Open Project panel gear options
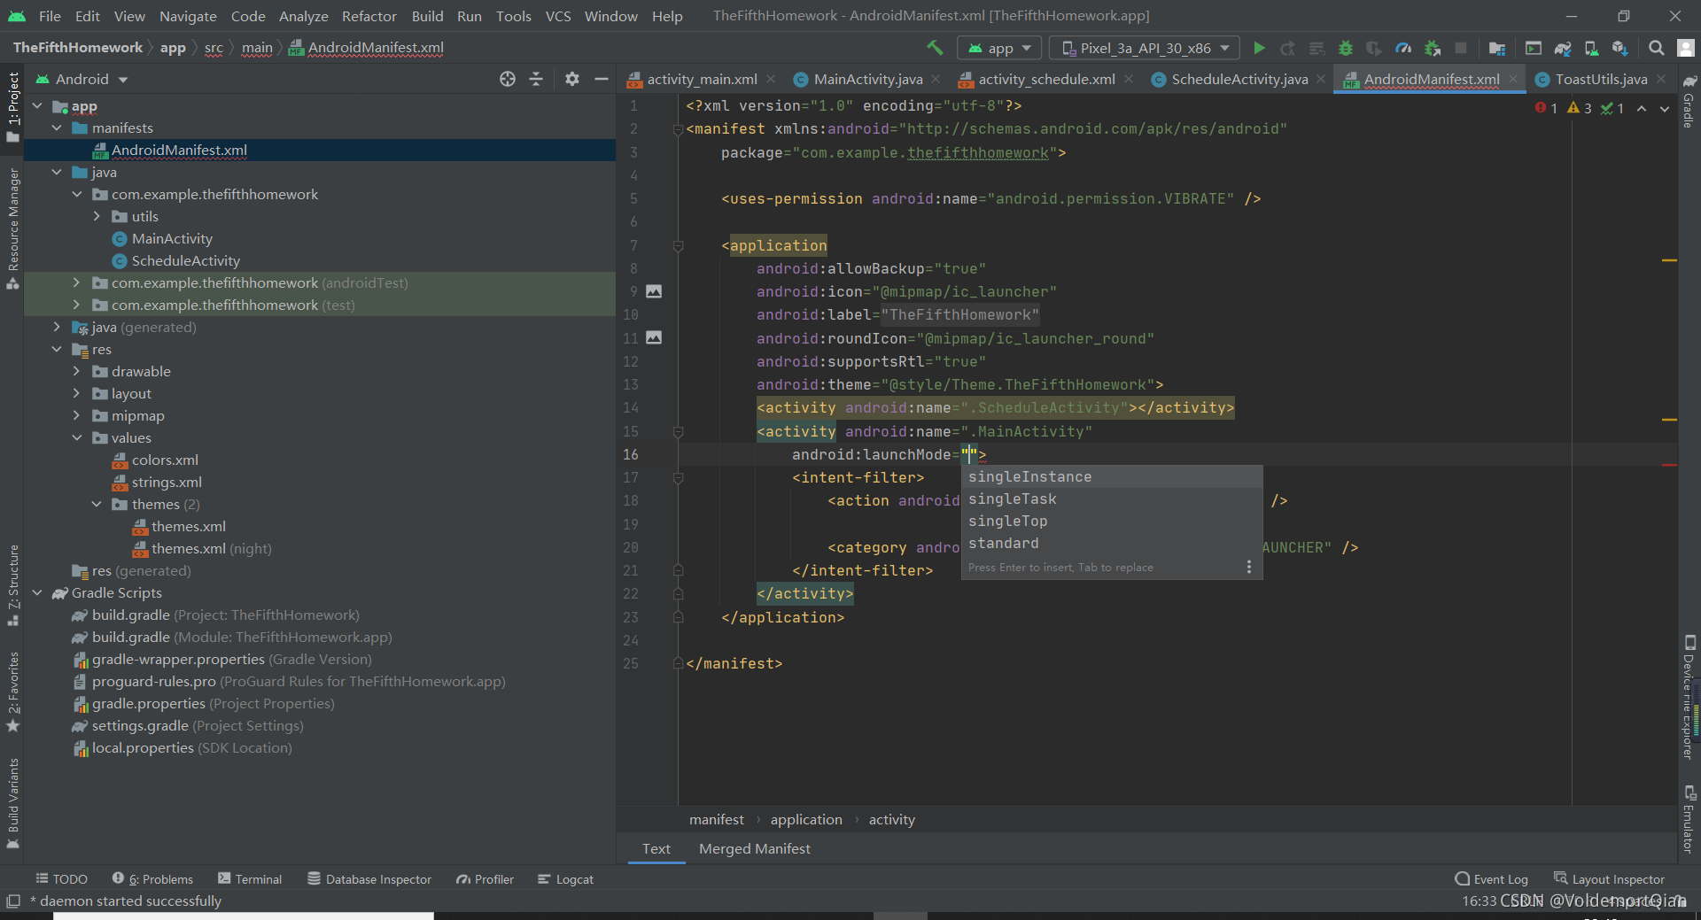The image size is (1701, 920). pyautogui.click(x=572, y=79)
